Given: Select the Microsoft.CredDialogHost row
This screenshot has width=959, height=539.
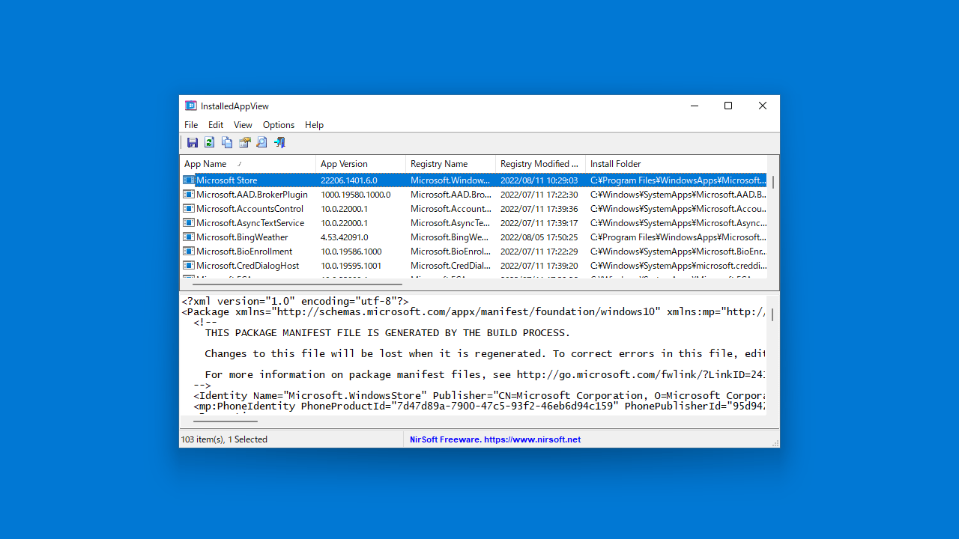Looking at the screenshot, I should tap(474, 266).
